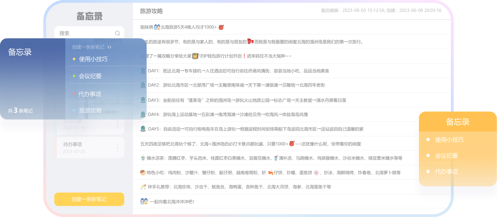
Task: Select 旅游攻略 in the blue widget
Action: tap(90, 110)
